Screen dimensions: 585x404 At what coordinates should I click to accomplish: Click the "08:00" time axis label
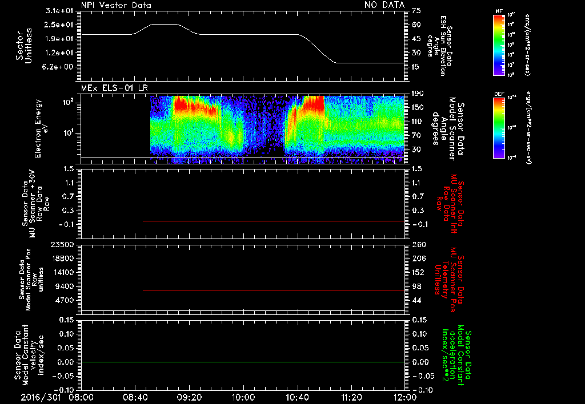tap(80, 397)
